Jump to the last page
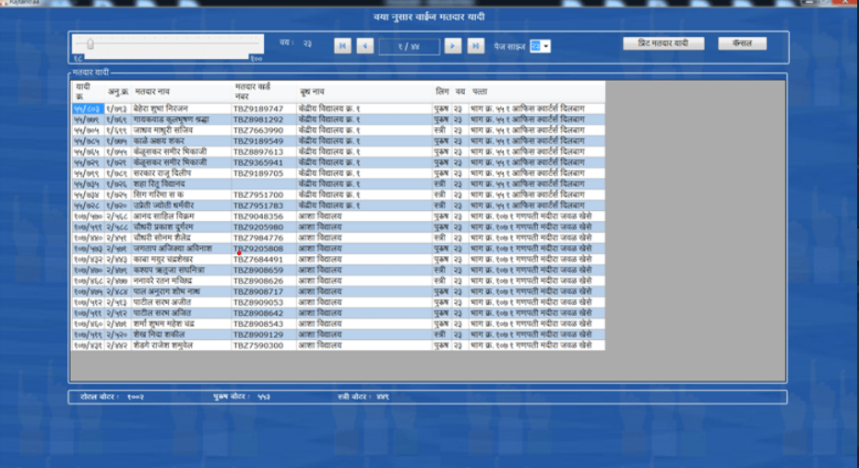 tap(476, 46)
